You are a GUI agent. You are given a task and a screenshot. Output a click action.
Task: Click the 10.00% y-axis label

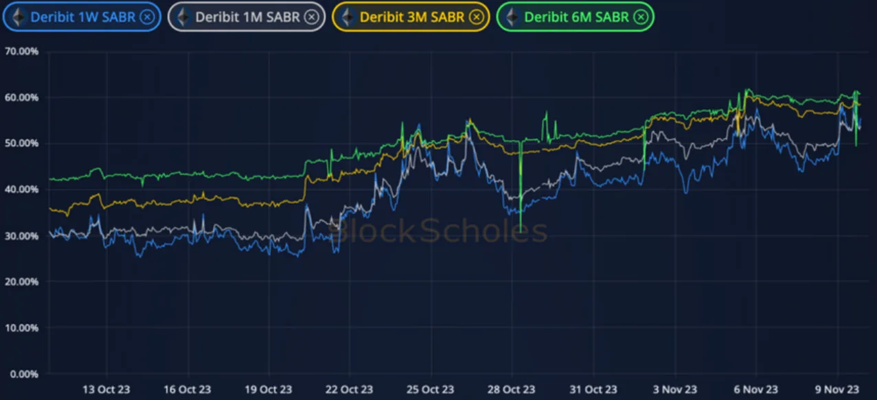[x=21, y=328]
